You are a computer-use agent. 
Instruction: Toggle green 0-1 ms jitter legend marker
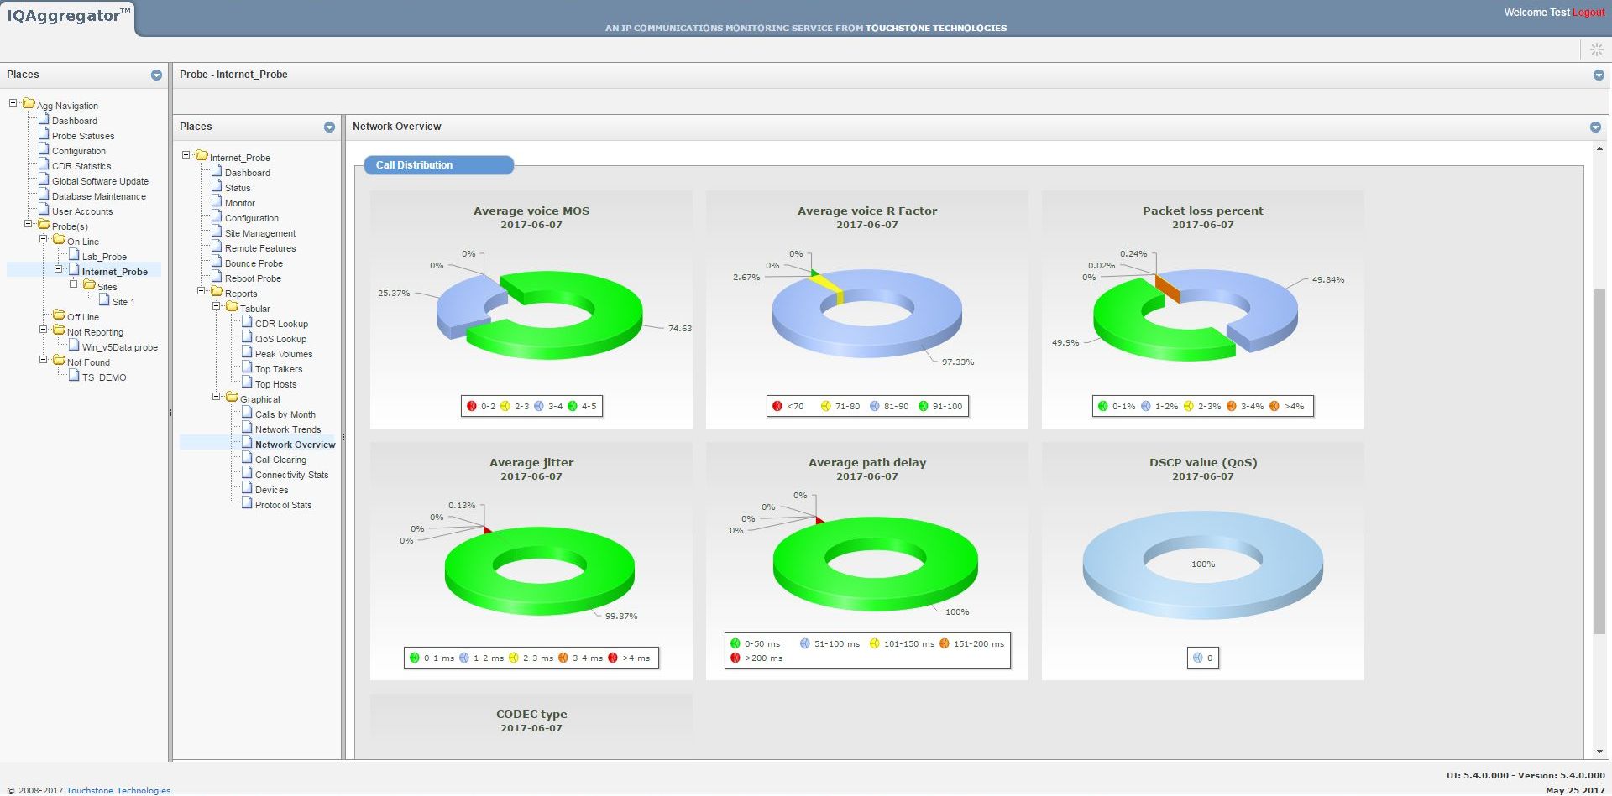pos(414,658)
